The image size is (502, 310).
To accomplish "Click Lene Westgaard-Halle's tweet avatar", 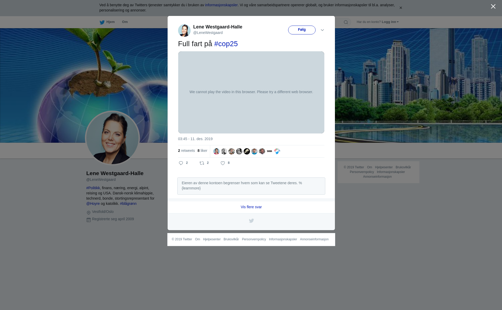I will [184, 31].
